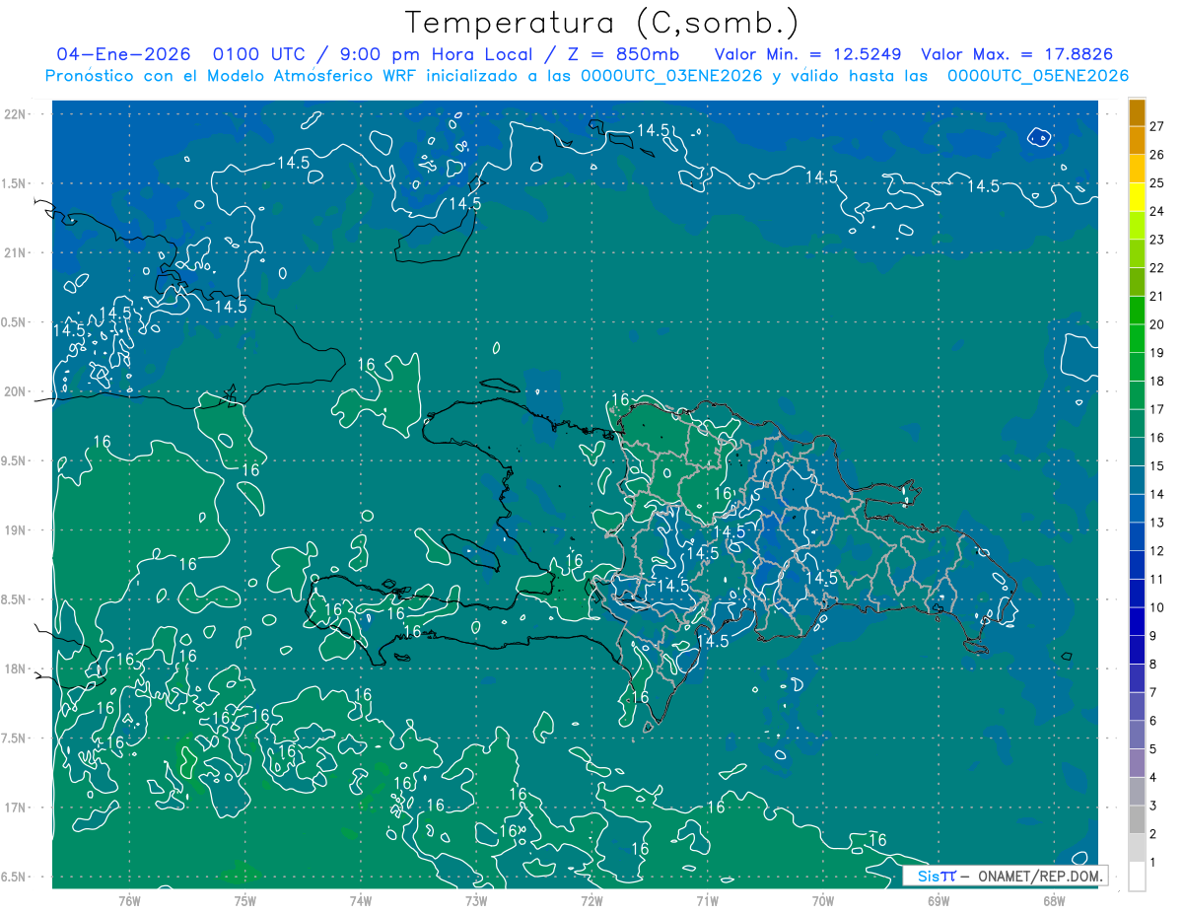Click the '68W' longitude label
Image resolution: width=1183 pixels, height=914 pixels.
click(x=1054, y=900)
